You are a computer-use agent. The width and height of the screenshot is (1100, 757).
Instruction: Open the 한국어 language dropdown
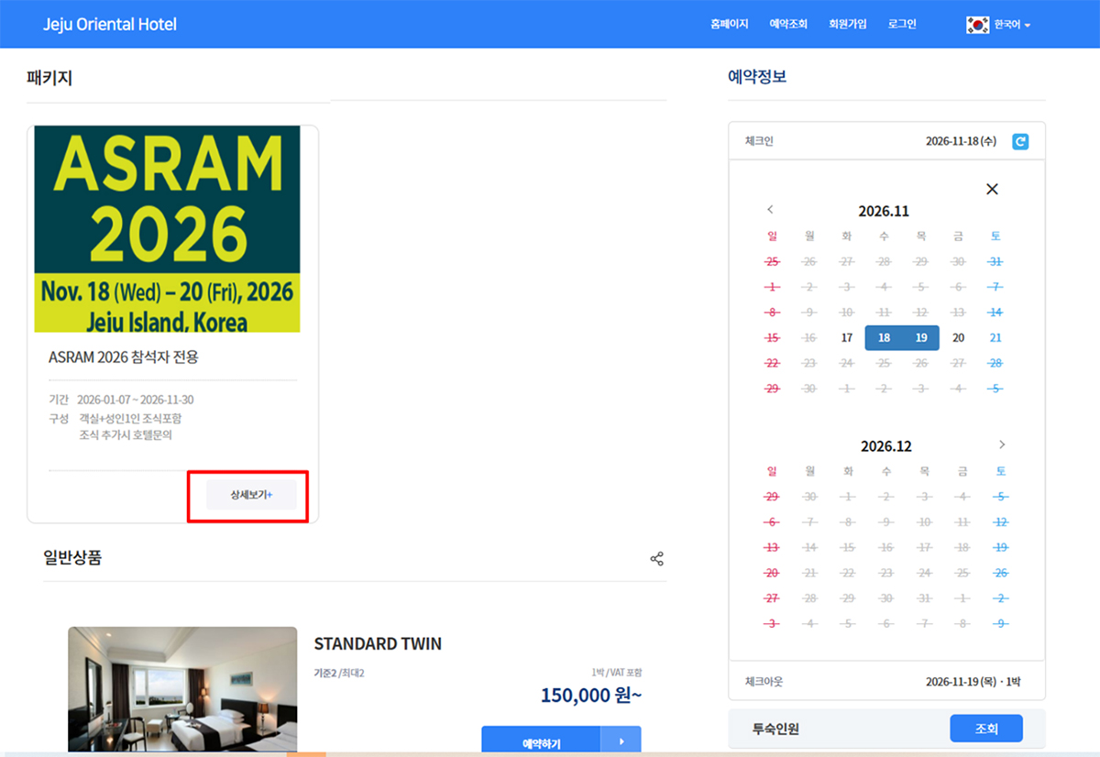click(x=1012, y=25)
